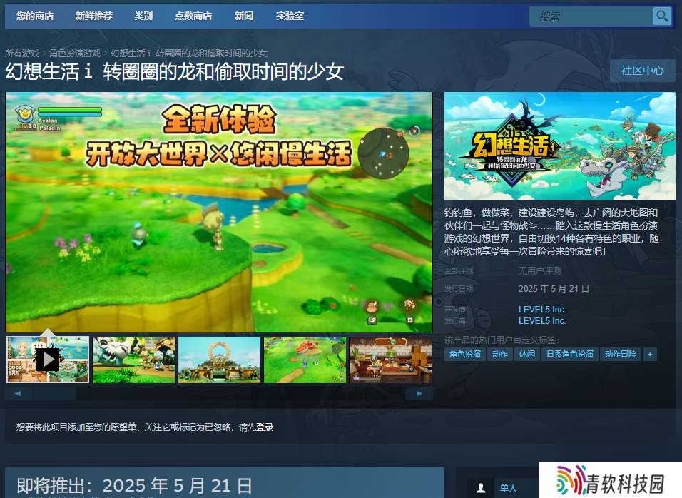Viewport: 682px width, 498px height.
Task: Click the 所有游戏 breadcrumb link
Action: [x=22, y=54]
